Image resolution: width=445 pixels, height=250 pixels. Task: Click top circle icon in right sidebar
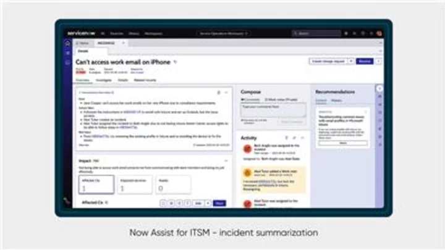(x=379, y=89)
